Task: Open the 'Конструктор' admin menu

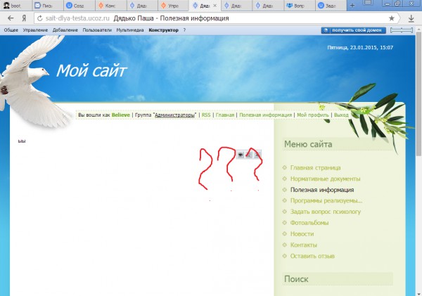Action: (x=163, y=30)
